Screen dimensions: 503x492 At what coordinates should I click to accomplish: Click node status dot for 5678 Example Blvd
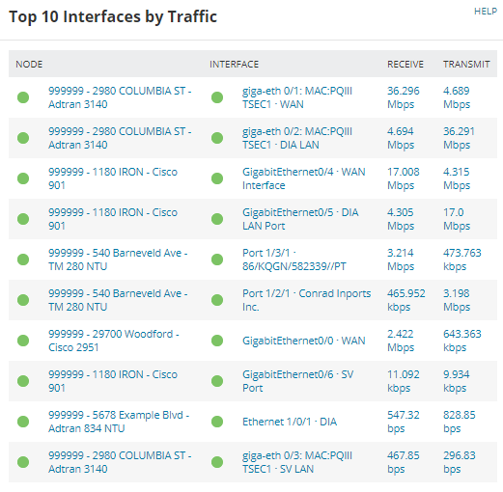(23, 422)
